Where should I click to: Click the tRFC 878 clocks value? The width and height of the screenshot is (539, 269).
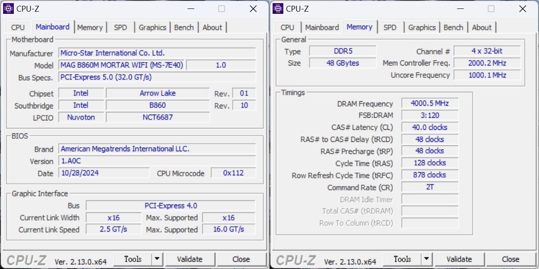point(429,175)
